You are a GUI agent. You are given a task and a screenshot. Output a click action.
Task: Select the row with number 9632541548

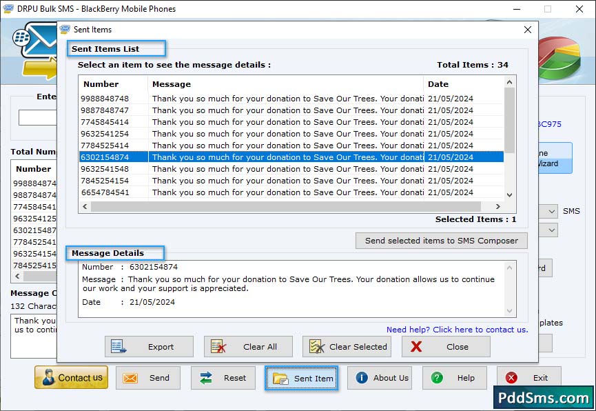[291, 169]
